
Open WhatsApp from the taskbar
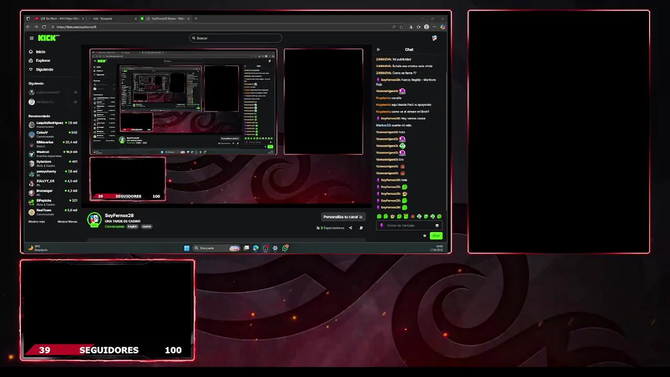(x=285, y=248)
